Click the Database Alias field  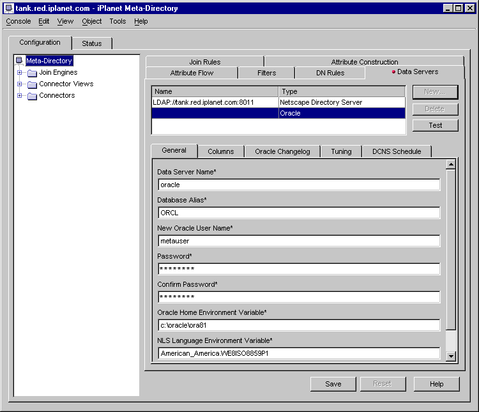point(299,213)
